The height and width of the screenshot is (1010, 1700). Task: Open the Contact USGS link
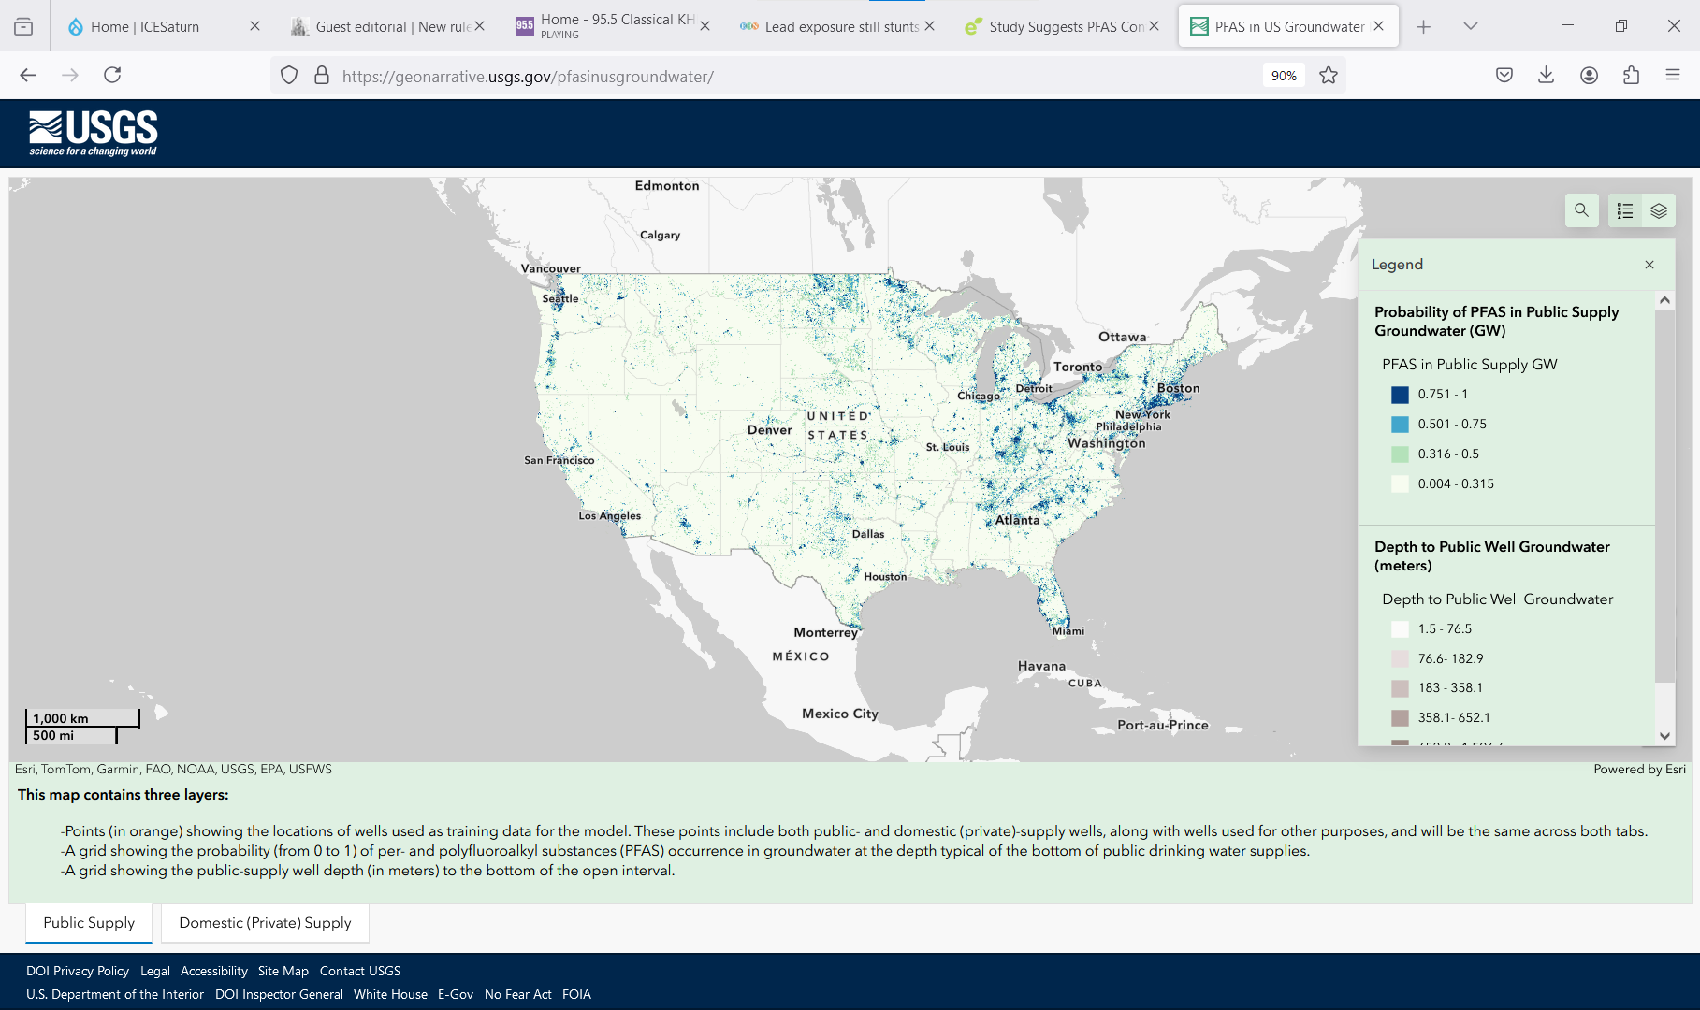359,971
